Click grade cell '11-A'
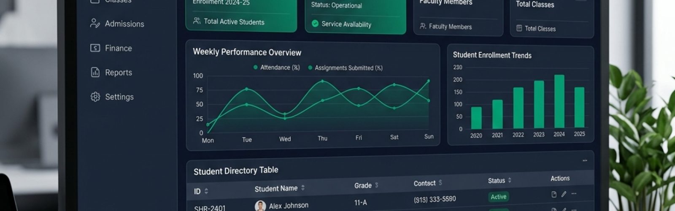 coord(361,203)
